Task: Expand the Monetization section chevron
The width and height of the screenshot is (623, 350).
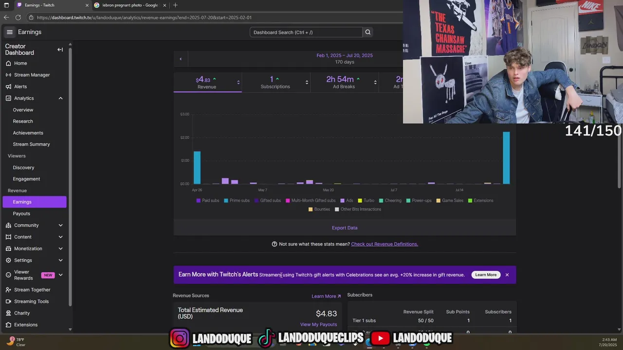Action: coord(60,248)
